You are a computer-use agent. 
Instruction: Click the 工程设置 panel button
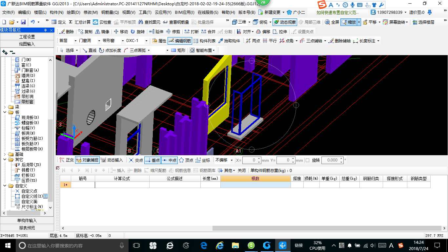(x=27, y=37)
